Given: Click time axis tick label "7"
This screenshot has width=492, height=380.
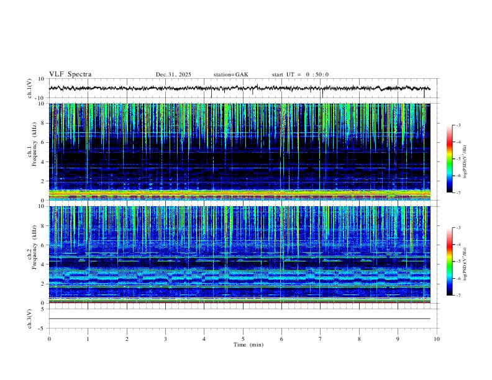Looking at the screenshot, I should tap(321, 339).
